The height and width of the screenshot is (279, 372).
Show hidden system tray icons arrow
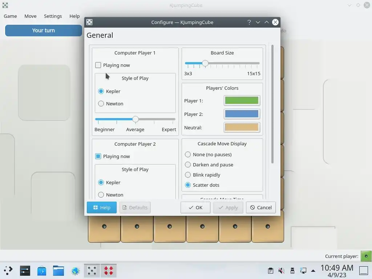(313, 271)
